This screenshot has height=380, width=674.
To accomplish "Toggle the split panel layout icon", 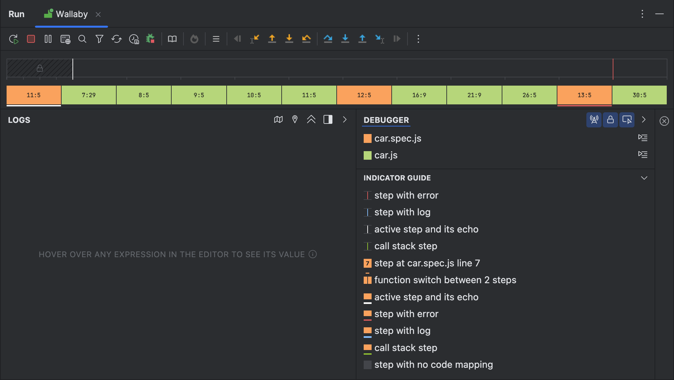I will click(328, 120).
